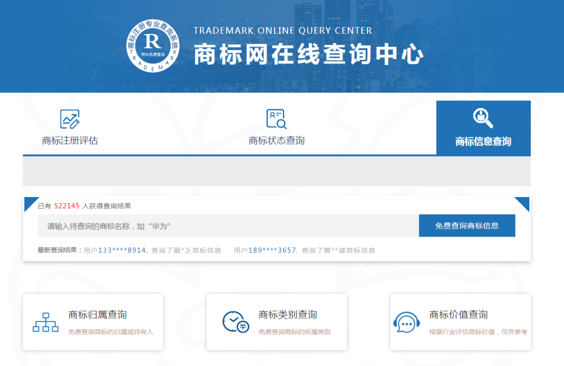Open the 商标归属查询 card title
The width and height of the screenshot is (564, 366).
click(97, 315)
